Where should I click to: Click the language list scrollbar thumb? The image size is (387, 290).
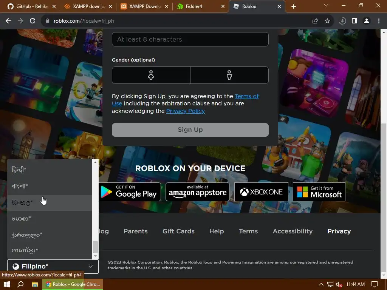click(x=95, y=247)
